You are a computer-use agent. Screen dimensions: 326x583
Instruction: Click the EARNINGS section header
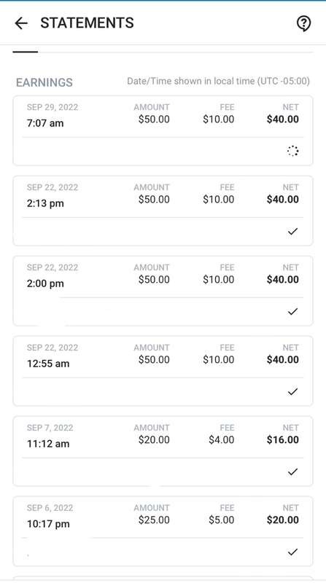click(44, 82)
